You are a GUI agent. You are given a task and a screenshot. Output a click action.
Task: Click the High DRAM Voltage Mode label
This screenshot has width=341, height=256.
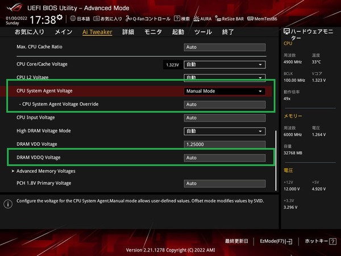44,131
